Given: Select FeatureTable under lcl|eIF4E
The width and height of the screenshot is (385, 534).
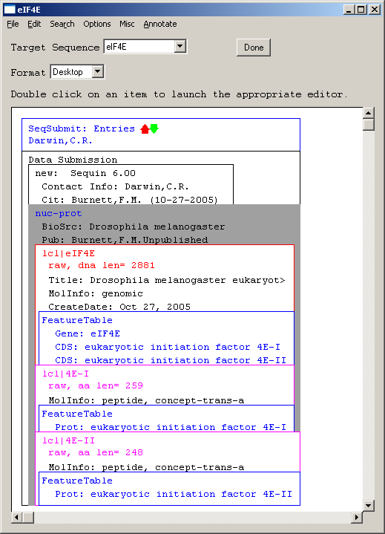Looking at the screenshot, I should [77, 320].
